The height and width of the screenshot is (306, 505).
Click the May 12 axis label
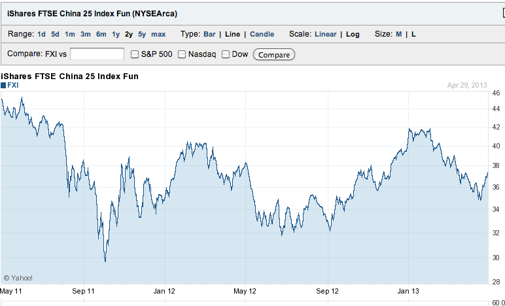click(x=245, y=291)
